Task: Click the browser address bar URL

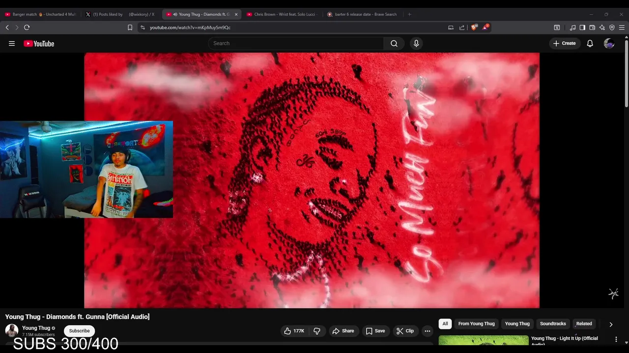Action: 190,27
